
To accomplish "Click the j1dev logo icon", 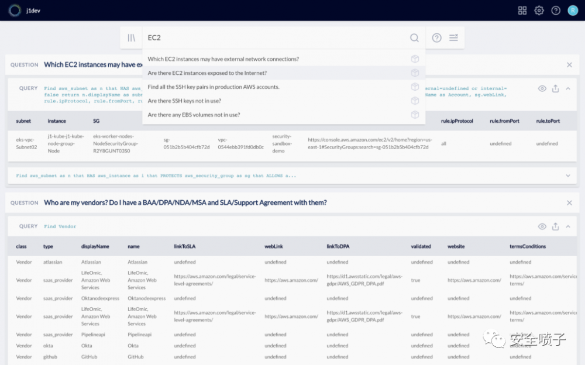I will (15, 11).
